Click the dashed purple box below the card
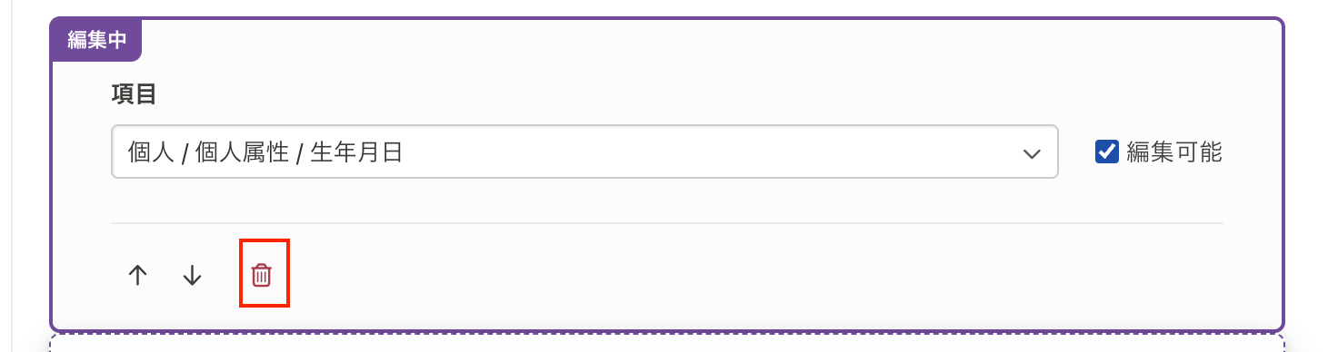This screenshot has width=1338, height=352. 667,343
